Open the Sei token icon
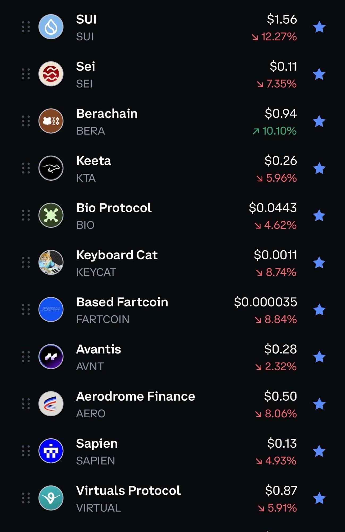 click(51, 74)
